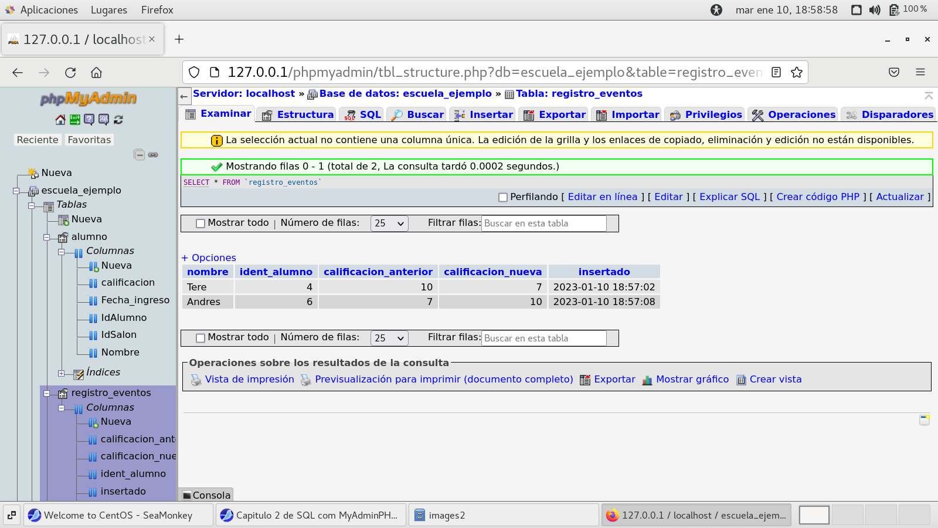Click the Editar en línea link

pyautogui.click(x=602, y=197)
